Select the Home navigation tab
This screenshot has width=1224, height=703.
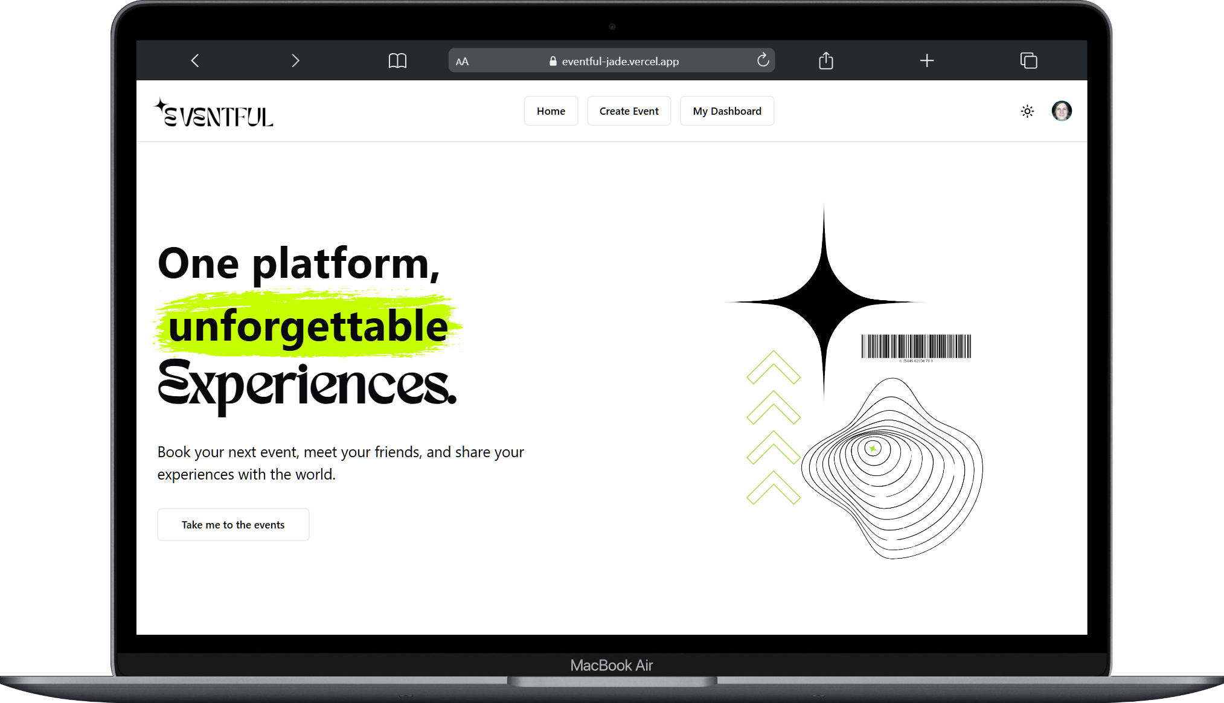click(x=551, y=110)
